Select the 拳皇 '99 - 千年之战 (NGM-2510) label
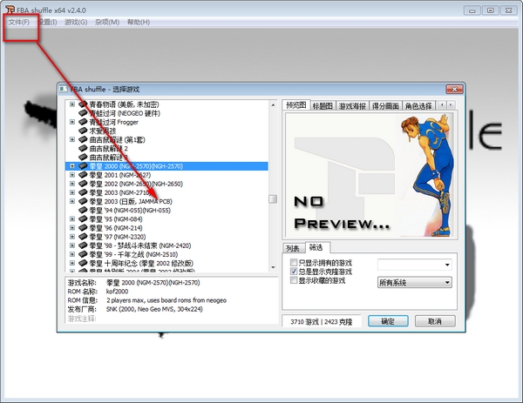Viewport: 523px width, 403px height. click(133, 254)
